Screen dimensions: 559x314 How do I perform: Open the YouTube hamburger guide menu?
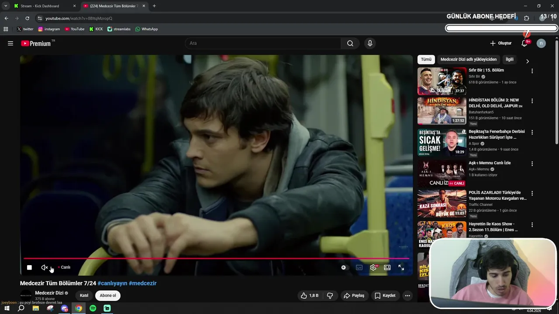[10, 43]
